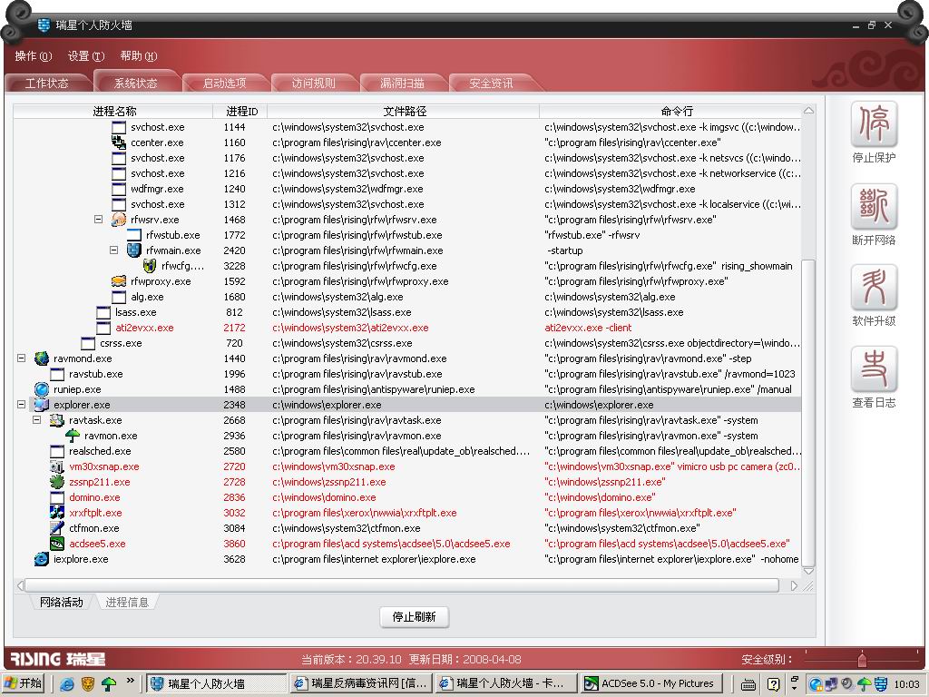Sort by the 进程ID column header

(241, 112)
